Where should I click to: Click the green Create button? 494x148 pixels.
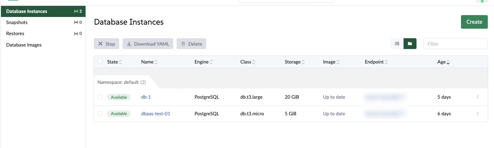click(474, 22)
